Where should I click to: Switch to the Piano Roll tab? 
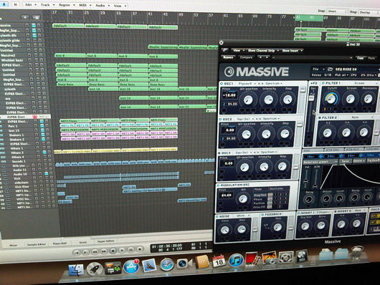pyautogui.click(x=60, y=243)
